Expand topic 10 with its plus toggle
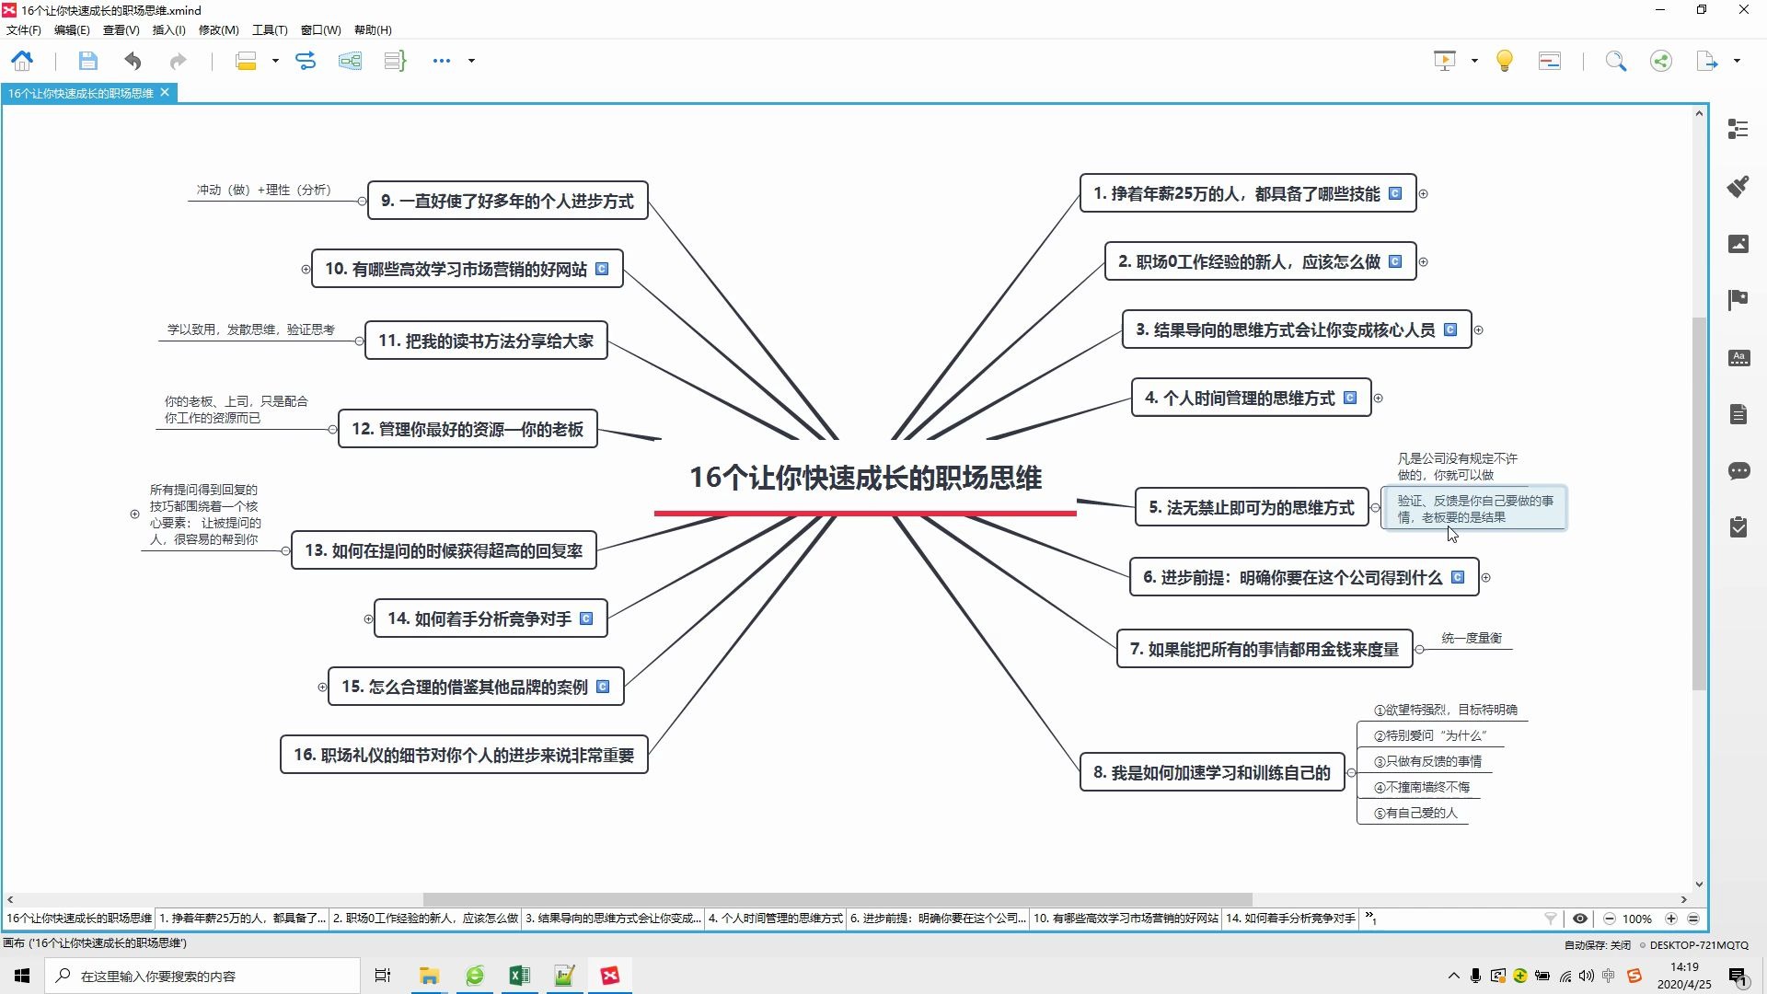 [x=306, y=270]
